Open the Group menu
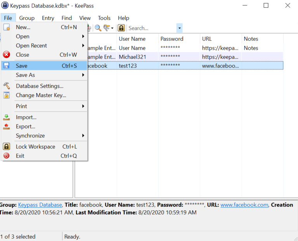 [27, 18]
